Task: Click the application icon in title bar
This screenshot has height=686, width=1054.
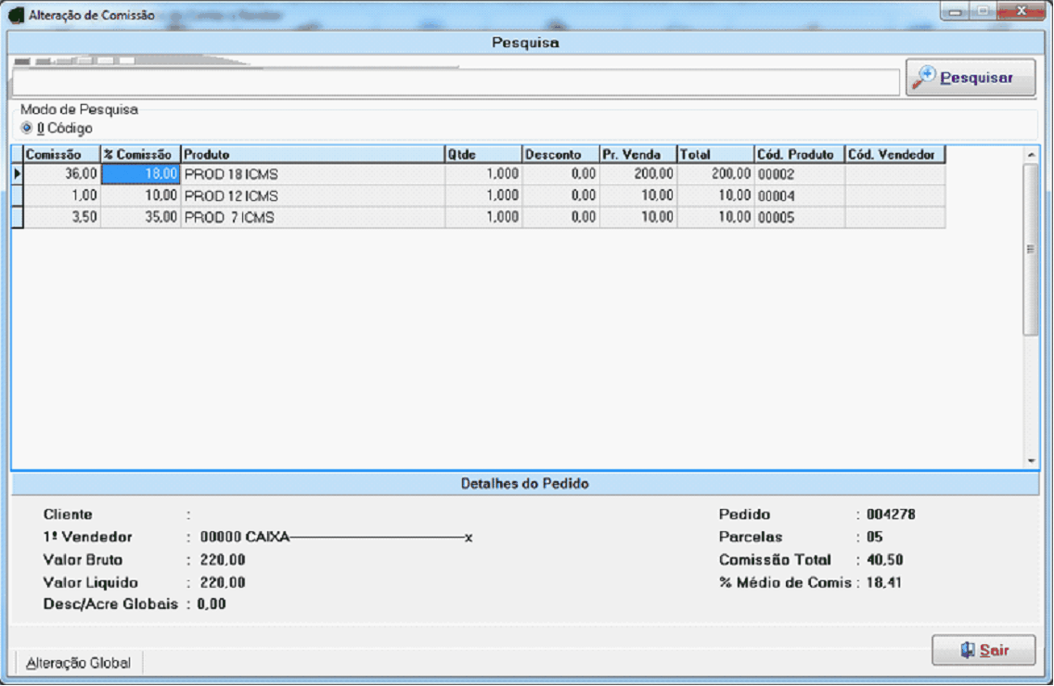Action: pos(16,16)
